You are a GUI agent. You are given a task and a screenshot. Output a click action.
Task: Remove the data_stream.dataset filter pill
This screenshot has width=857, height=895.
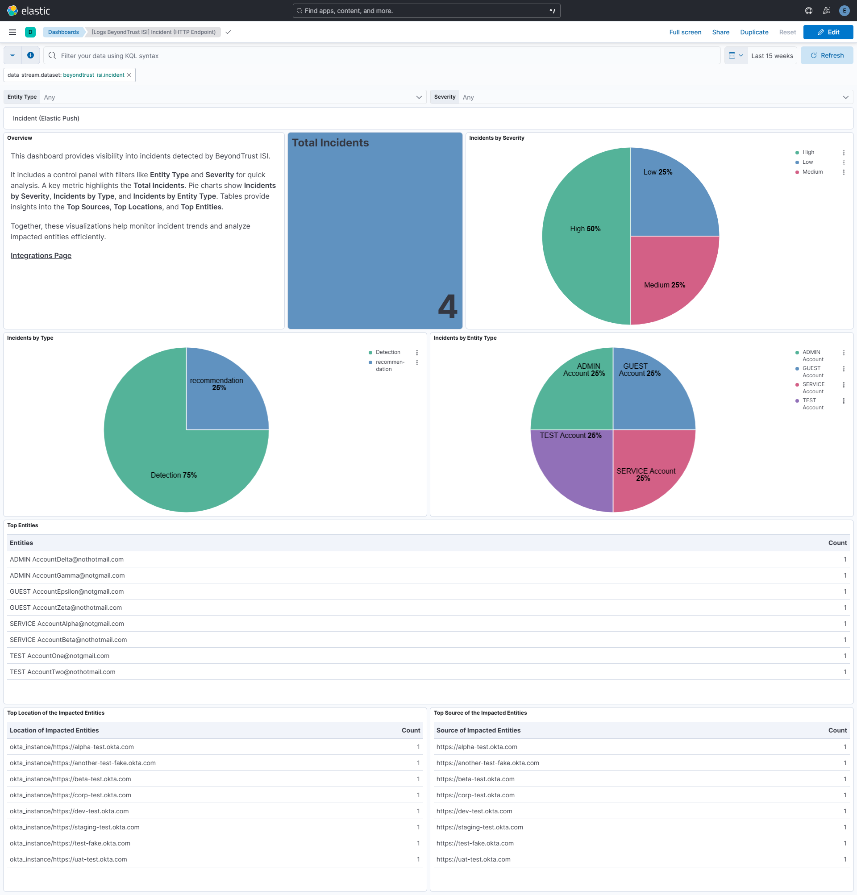point(129,75)
